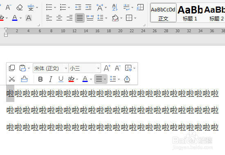Click the ribbon borders icon
This screenshot has width=225, height=155.
[x=129, y=18]
